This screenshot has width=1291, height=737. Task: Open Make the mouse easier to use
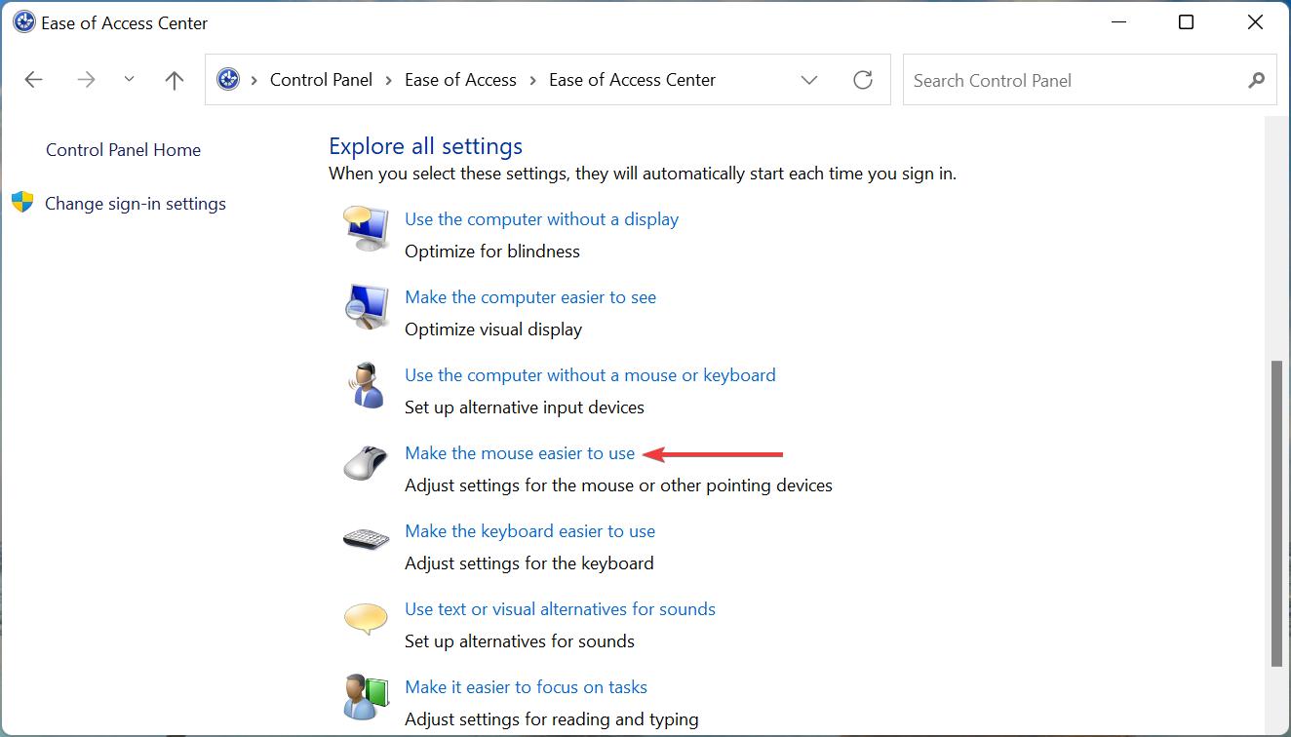tap(520, 452)
